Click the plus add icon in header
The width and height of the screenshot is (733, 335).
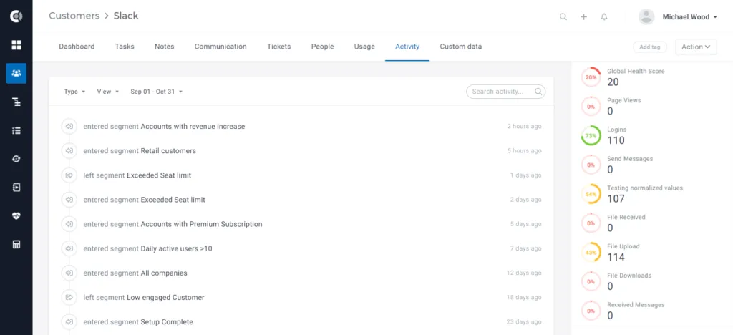tap(583, 16)
